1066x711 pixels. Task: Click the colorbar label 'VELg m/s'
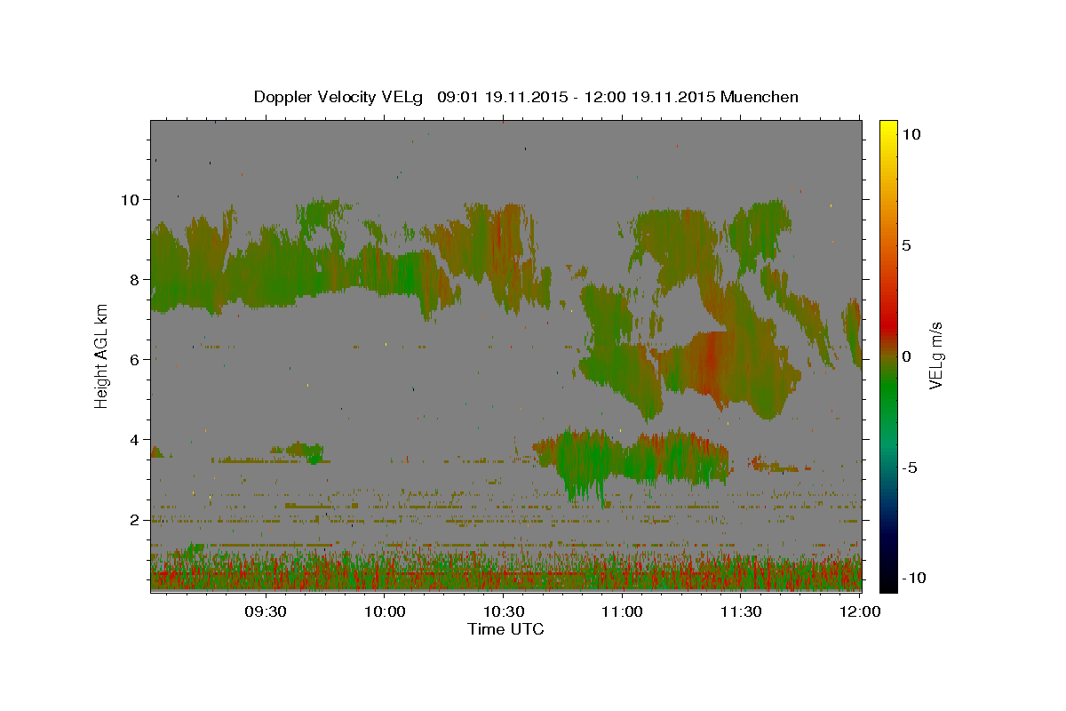[x=935, y=355]
